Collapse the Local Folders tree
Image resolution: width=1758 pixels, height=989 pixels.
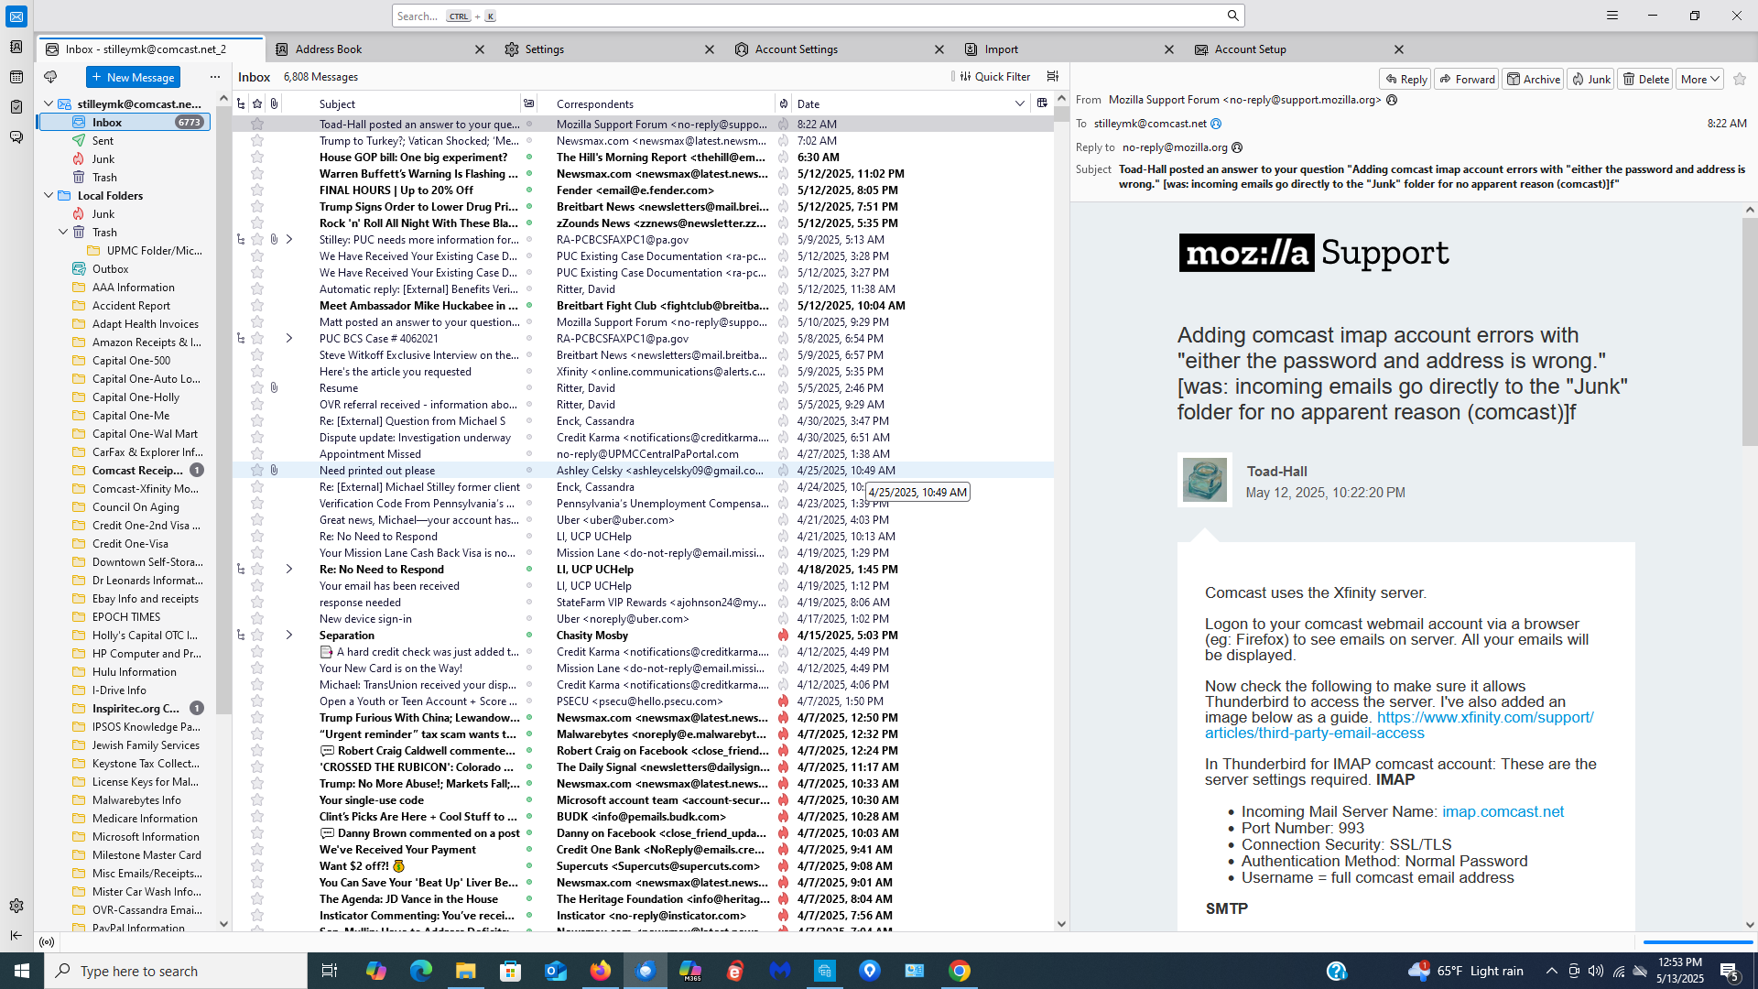click(x=49, y=196)
